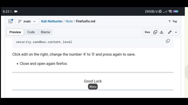Go to the Note folder breadcrumb
The image size is (188, 105).
point(69,21)
